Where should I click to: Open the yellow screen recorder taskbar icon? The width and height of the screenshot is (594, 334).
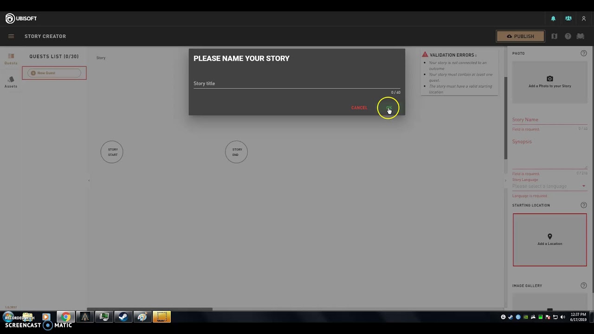(161, 317)
